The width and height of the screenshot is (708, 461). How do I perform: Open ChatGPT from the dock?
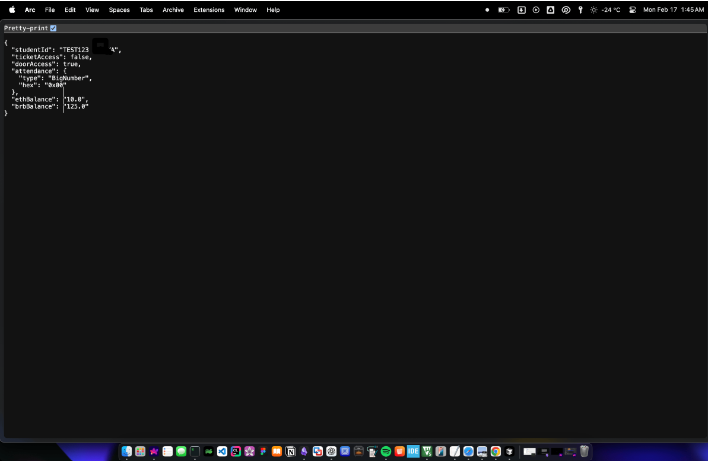click(331, 451)
